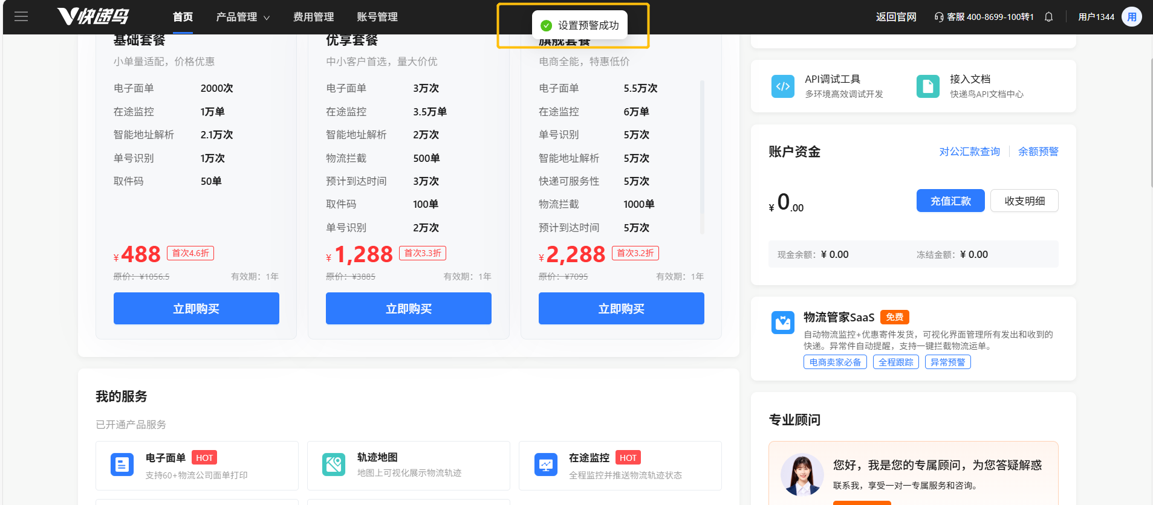Open the 账号管理 menu

pos(377,17)
